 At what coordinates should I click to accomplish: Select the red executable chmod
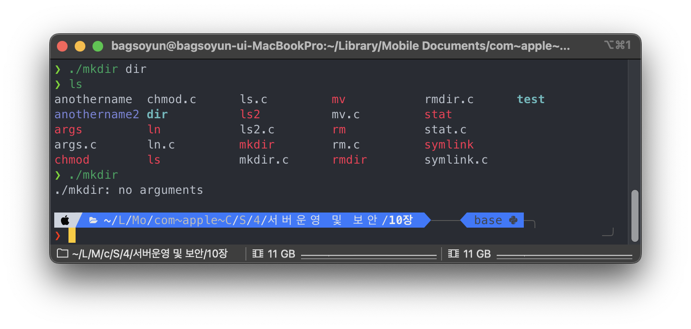tap(72, 160)
